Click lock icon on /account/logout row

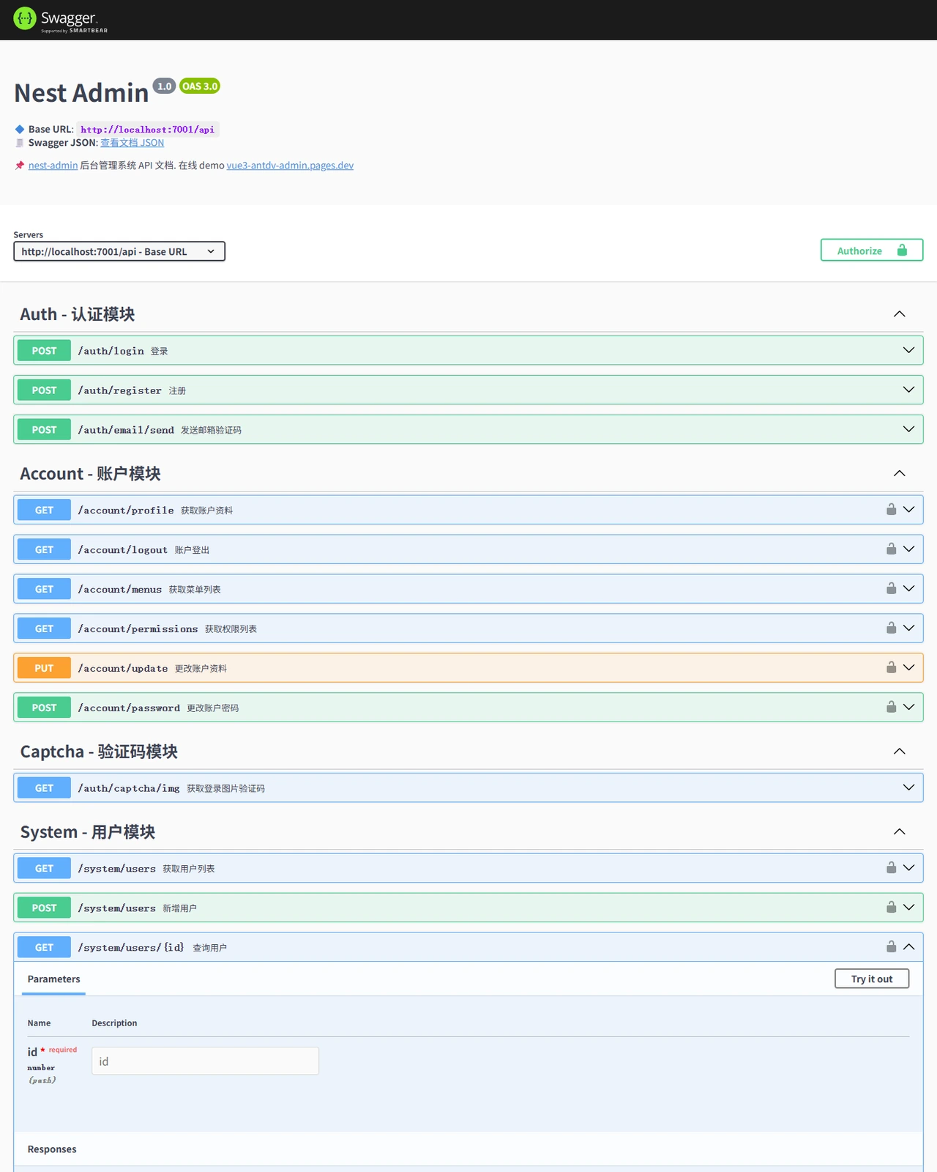(891, 549)
